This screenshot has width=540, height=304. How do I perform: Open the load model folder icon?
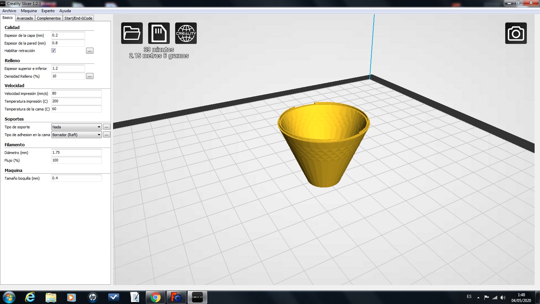[132, 33]
